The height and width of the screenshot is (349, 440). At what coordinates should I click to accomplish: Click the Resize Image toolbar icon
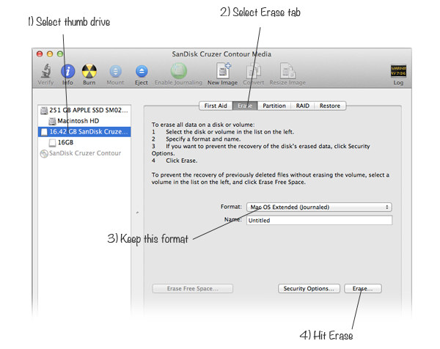pos(287,70)
